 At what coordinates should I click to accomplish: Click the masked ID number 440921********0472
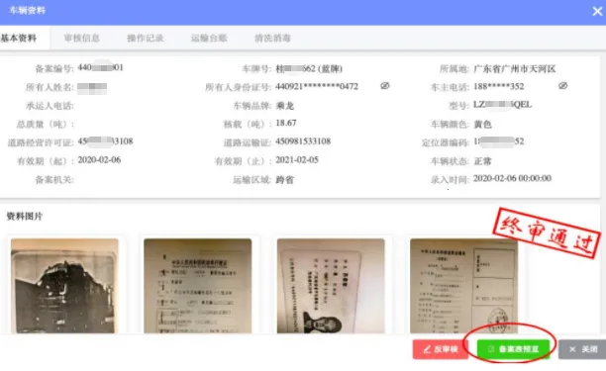coord(317,86)
